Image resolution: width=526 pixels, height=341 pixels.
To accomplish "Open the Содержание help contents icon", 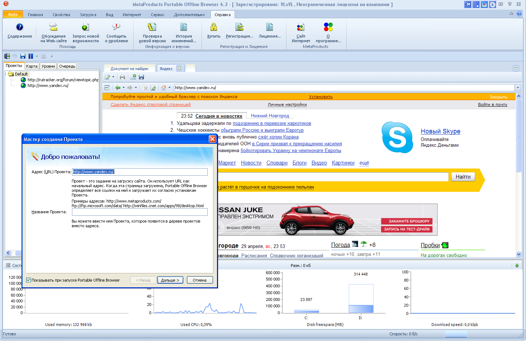I will click(20, 27).
